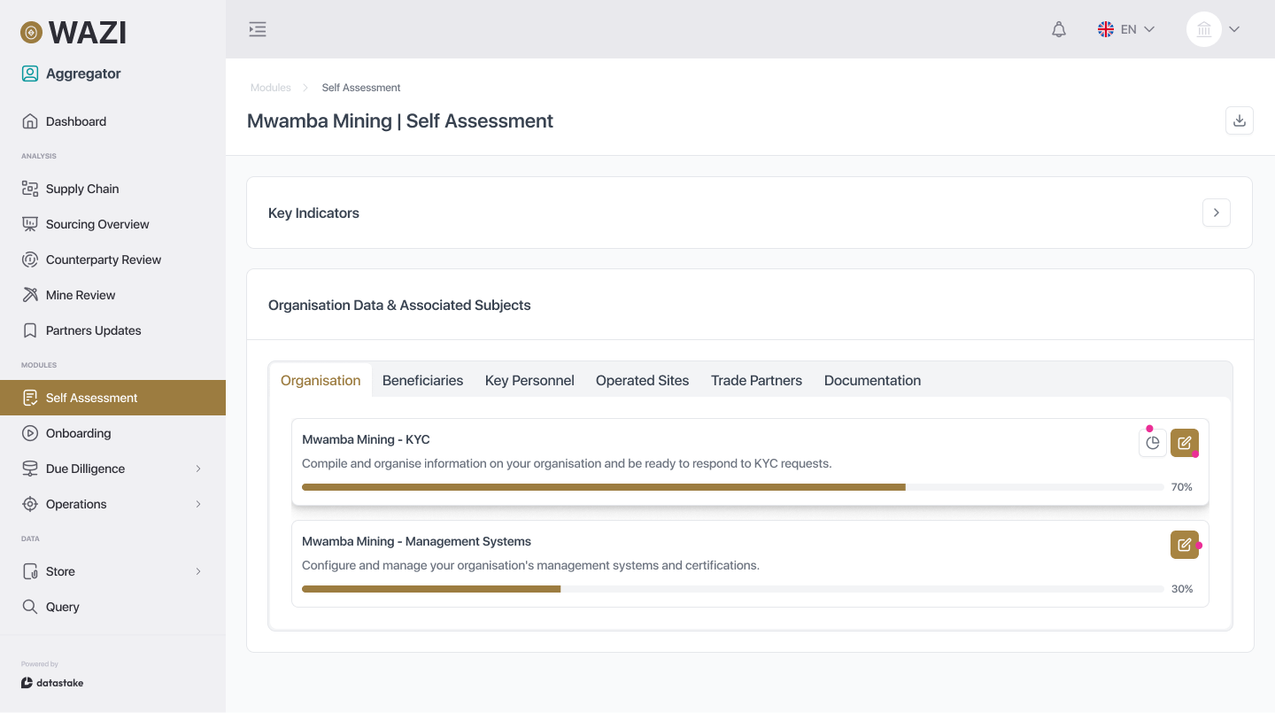The width and height of the screenshot is (1275, 713).
Task: Click the Counterparty Review icon
Action: coord(30,260)
